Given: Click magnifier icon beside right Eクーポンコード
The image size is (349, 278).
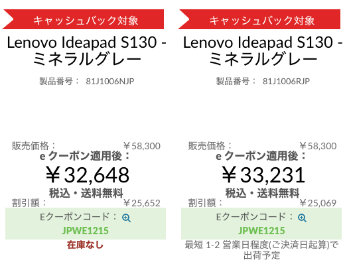Looking at the screenshot, I should click(x=303, y=218).
